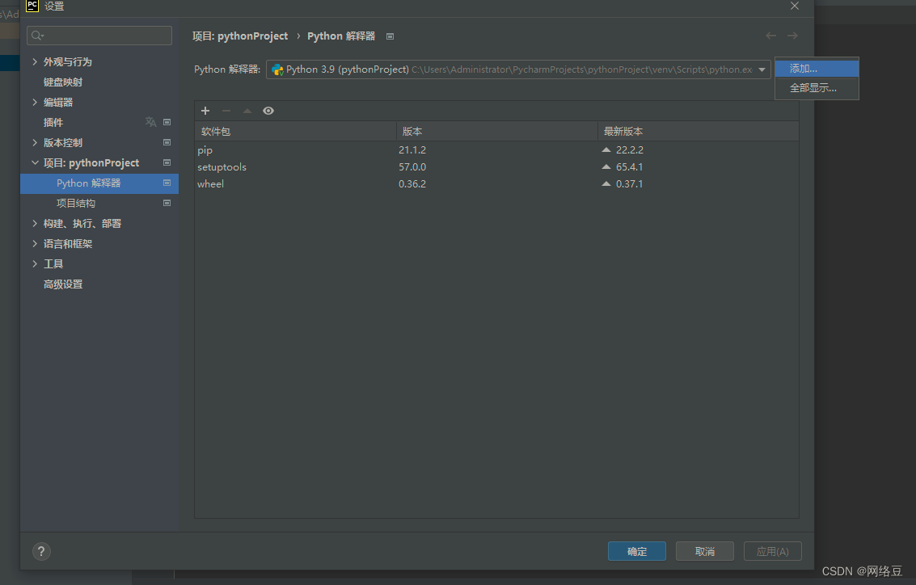
Task: Expand 版本控制 settings category
Action: coord(35,142)
